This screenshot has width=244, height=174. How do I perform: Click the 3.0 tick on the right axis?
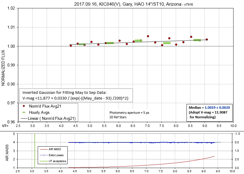(x=237, y=168)
